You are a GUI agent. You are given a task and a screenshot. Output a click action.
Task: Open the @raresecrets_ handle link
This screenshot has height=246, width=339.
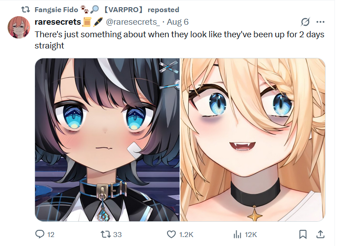(133, 22)
